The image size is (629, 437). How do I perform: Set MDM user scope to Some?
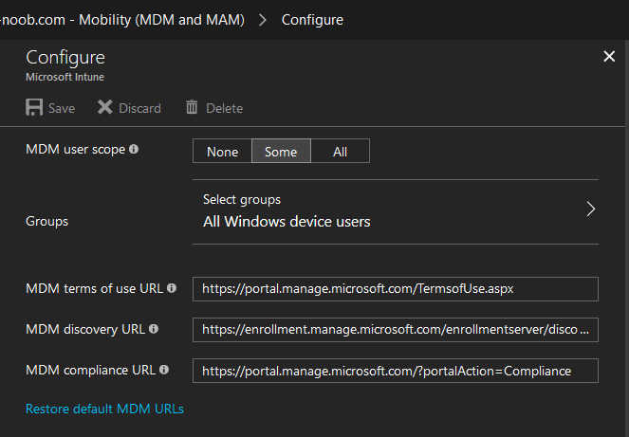click(281, 151)
